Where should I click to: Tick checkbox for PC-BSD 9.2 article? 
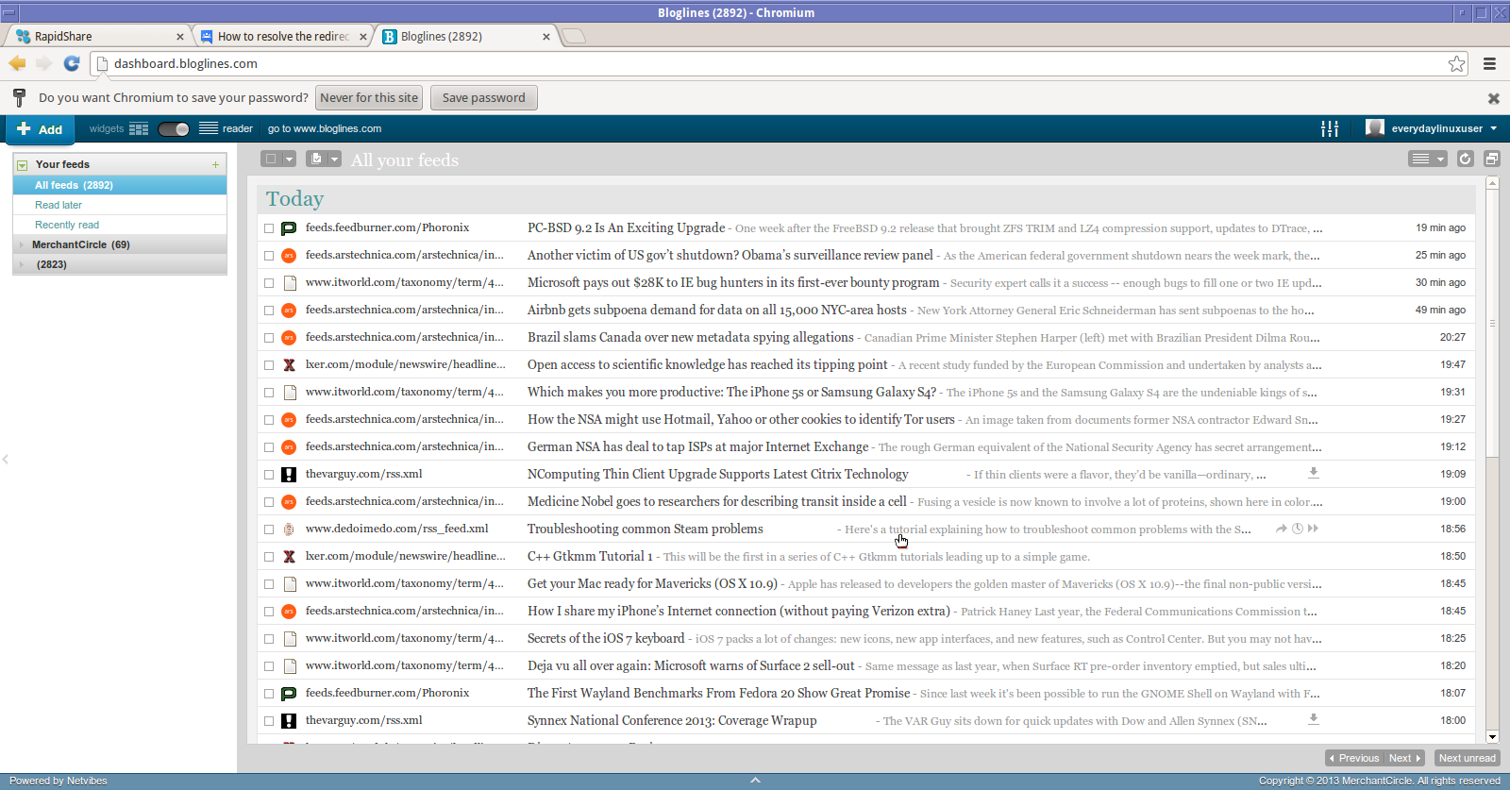[x=269, y=228]
